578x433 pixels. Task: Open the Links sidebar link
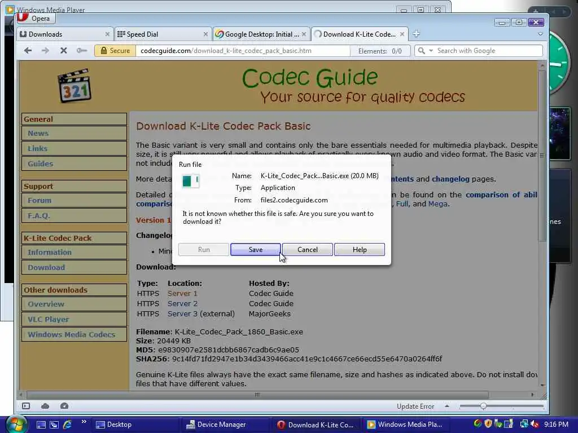(38, 148)
